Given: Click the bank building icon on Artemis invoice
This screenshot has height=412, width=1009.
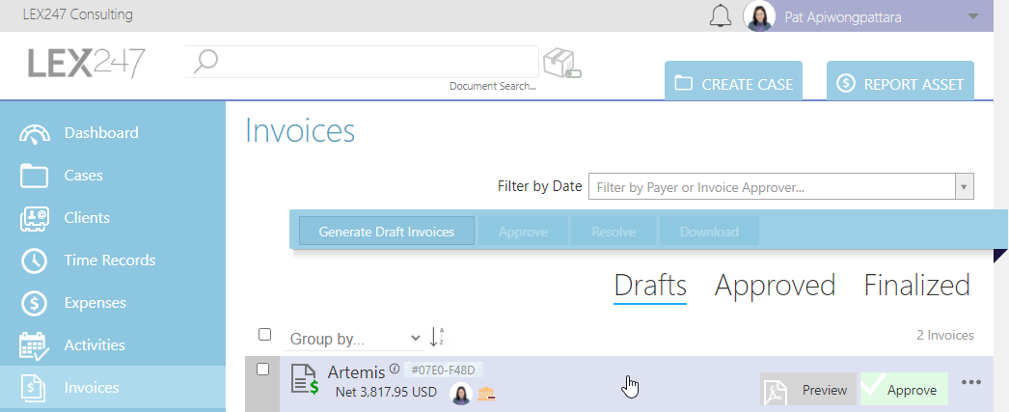Looking at the screenshot, I should 486,393.
